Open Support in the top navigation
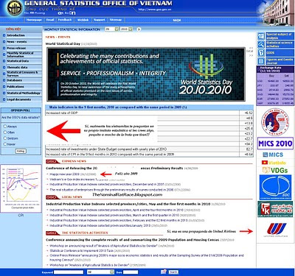The image size is (295, 276). point(100,20)
